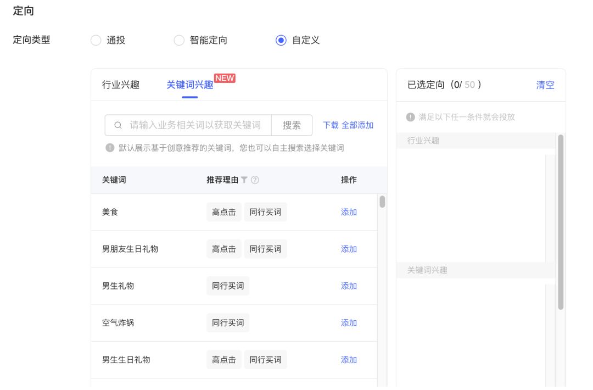Click the 搜索 search button
The height and width of the screenshot is (390, 593).
tap(292, 125)
